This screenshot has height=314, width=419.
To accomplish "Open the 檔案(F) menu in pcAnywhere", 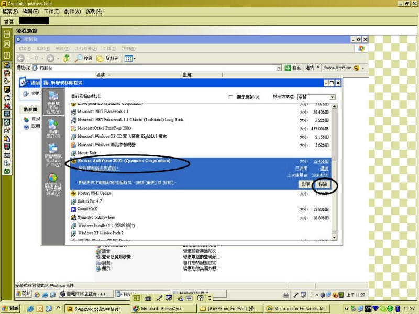I will coord(10,12).
